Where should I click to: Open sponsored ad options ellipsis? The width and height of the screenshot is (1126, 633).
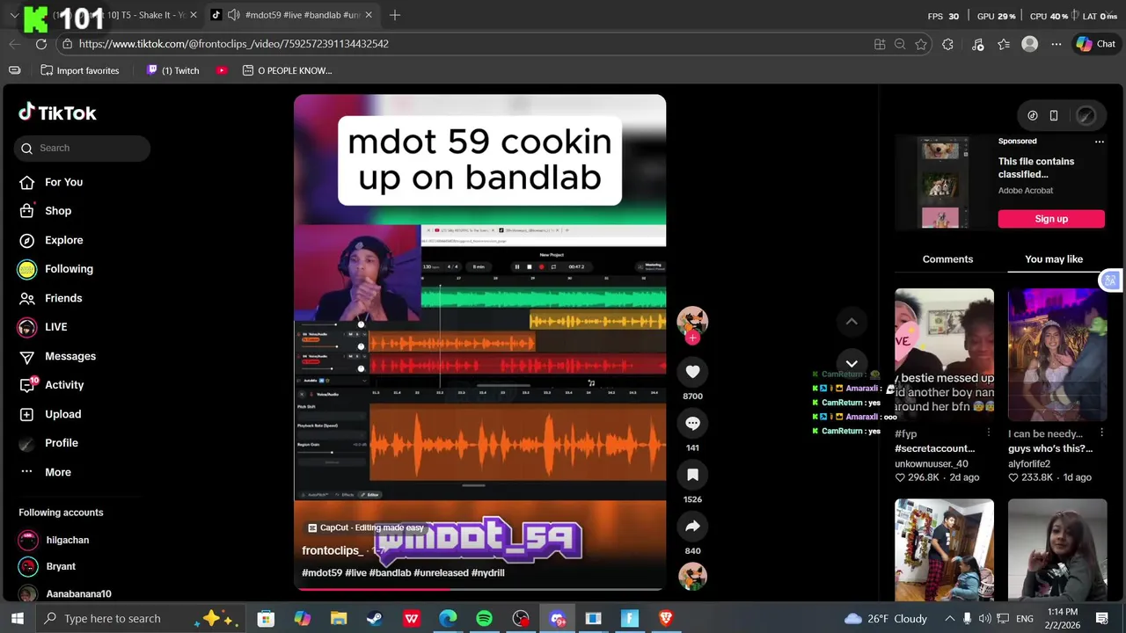pyautogui.click(x=1099, y=141)
